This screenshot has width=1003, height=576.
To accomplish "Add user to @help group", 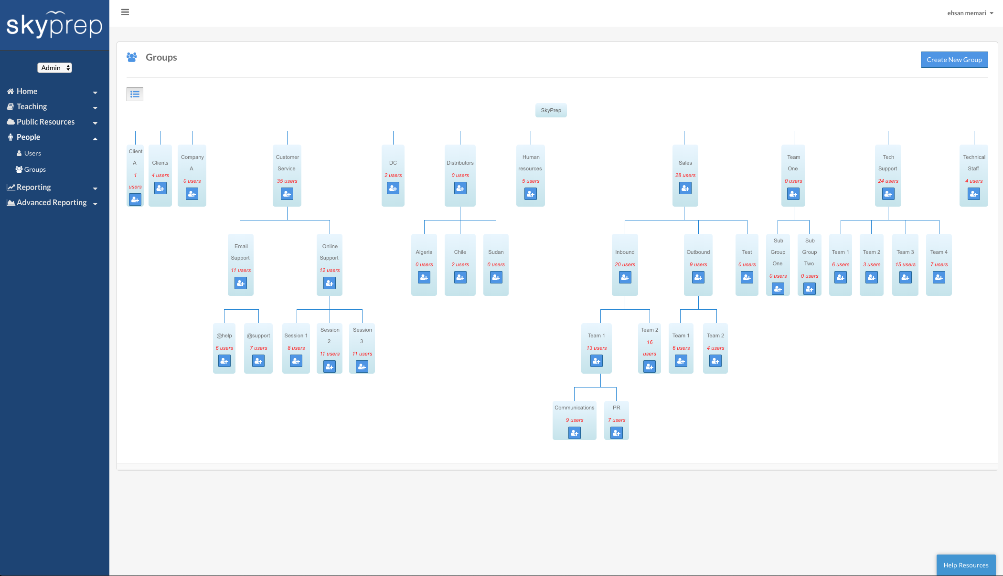I will click(x=224, y=361).
